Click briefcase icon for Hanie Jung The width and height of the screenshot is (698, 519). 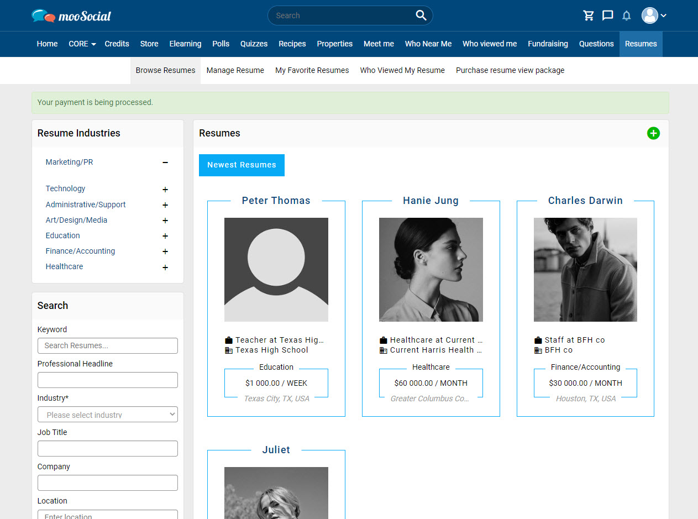384,340
